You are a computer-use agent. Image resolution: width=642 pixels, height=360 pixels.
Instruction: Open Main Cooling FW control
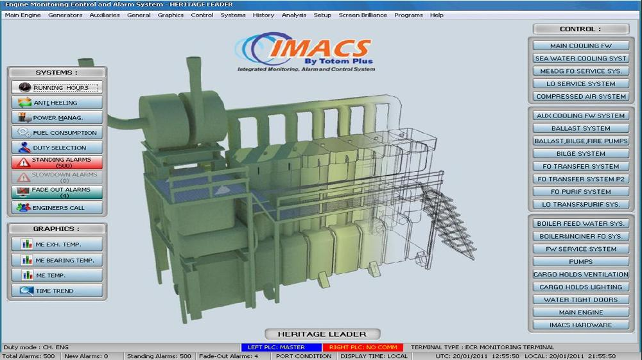coord(580,46)
